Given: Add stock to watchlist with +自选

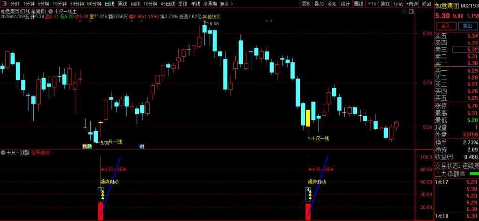Looking at the screenshot, I should [x=412, y=4].
